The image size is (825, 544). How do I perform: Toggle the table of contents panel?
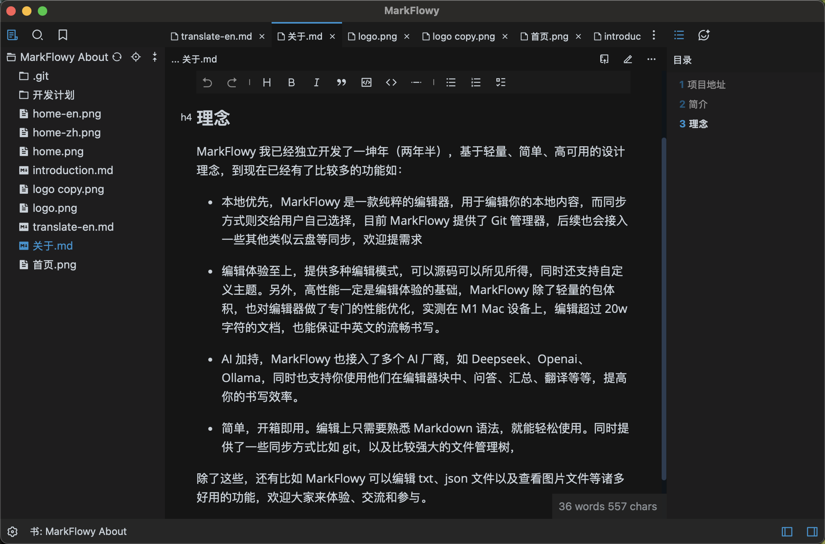[679, 35]
